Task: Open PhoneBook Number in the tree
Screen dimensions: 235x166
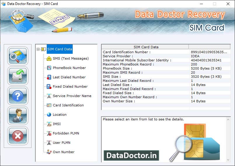Action: [69, 68]
